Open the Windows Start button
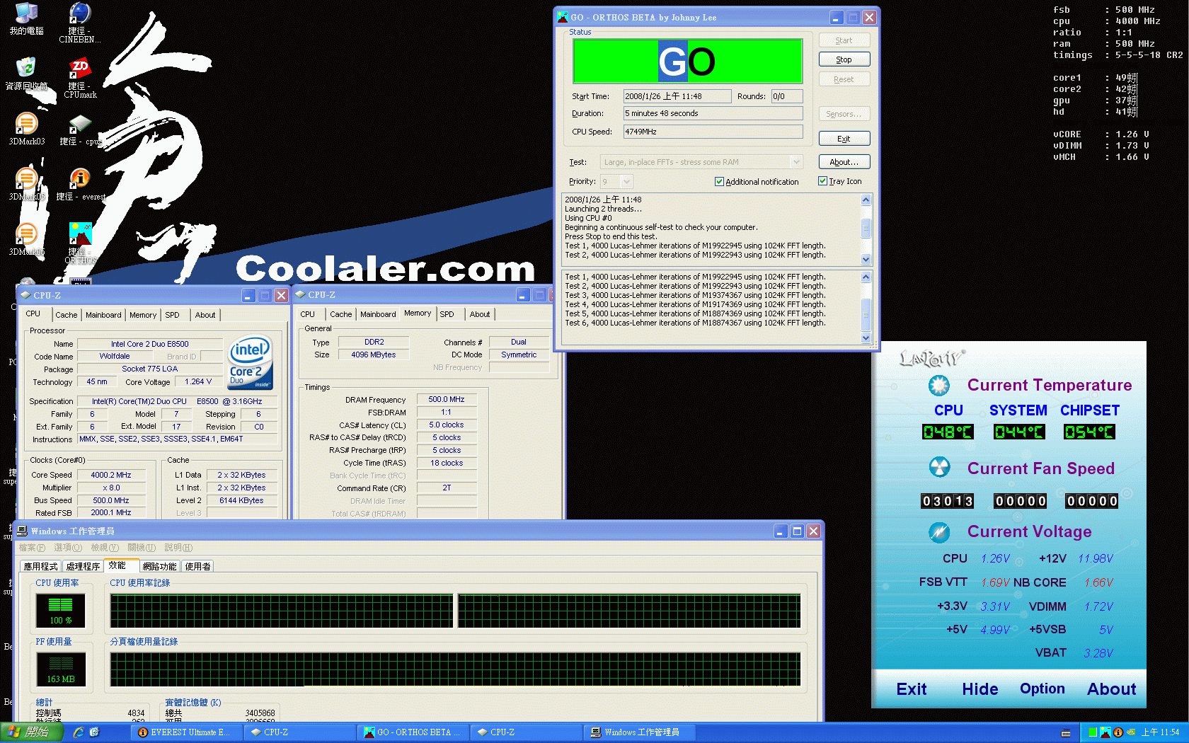 click(32, 732)
